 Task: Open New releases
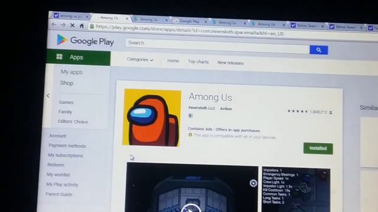coord(230,63)
